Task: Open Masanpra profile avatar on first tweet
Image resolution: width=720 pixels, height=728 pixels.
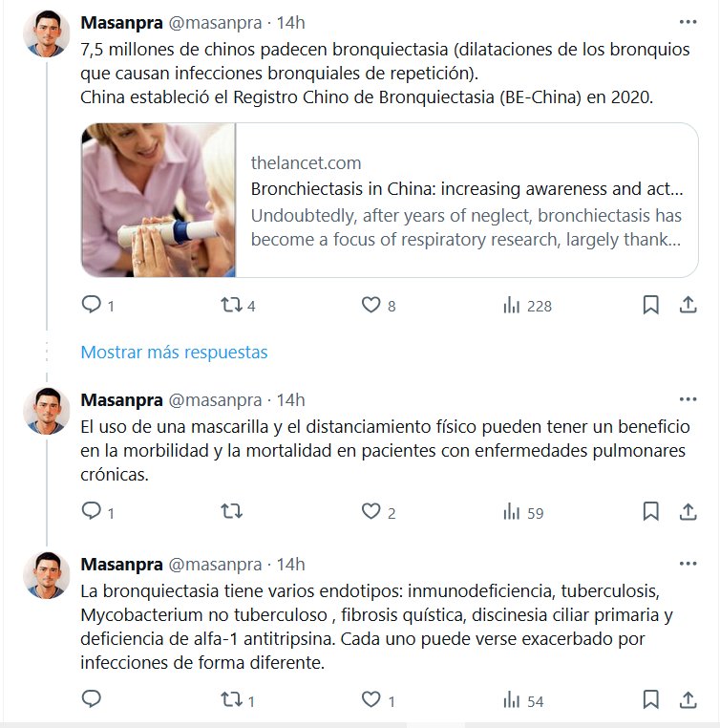Action: [47, 33]
